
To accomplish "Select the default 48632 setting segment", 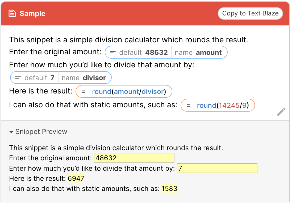I will coord(143,52).
